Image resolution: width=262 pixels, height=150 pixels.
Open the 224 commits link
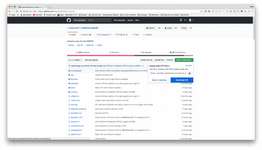[x=83, y=52]
